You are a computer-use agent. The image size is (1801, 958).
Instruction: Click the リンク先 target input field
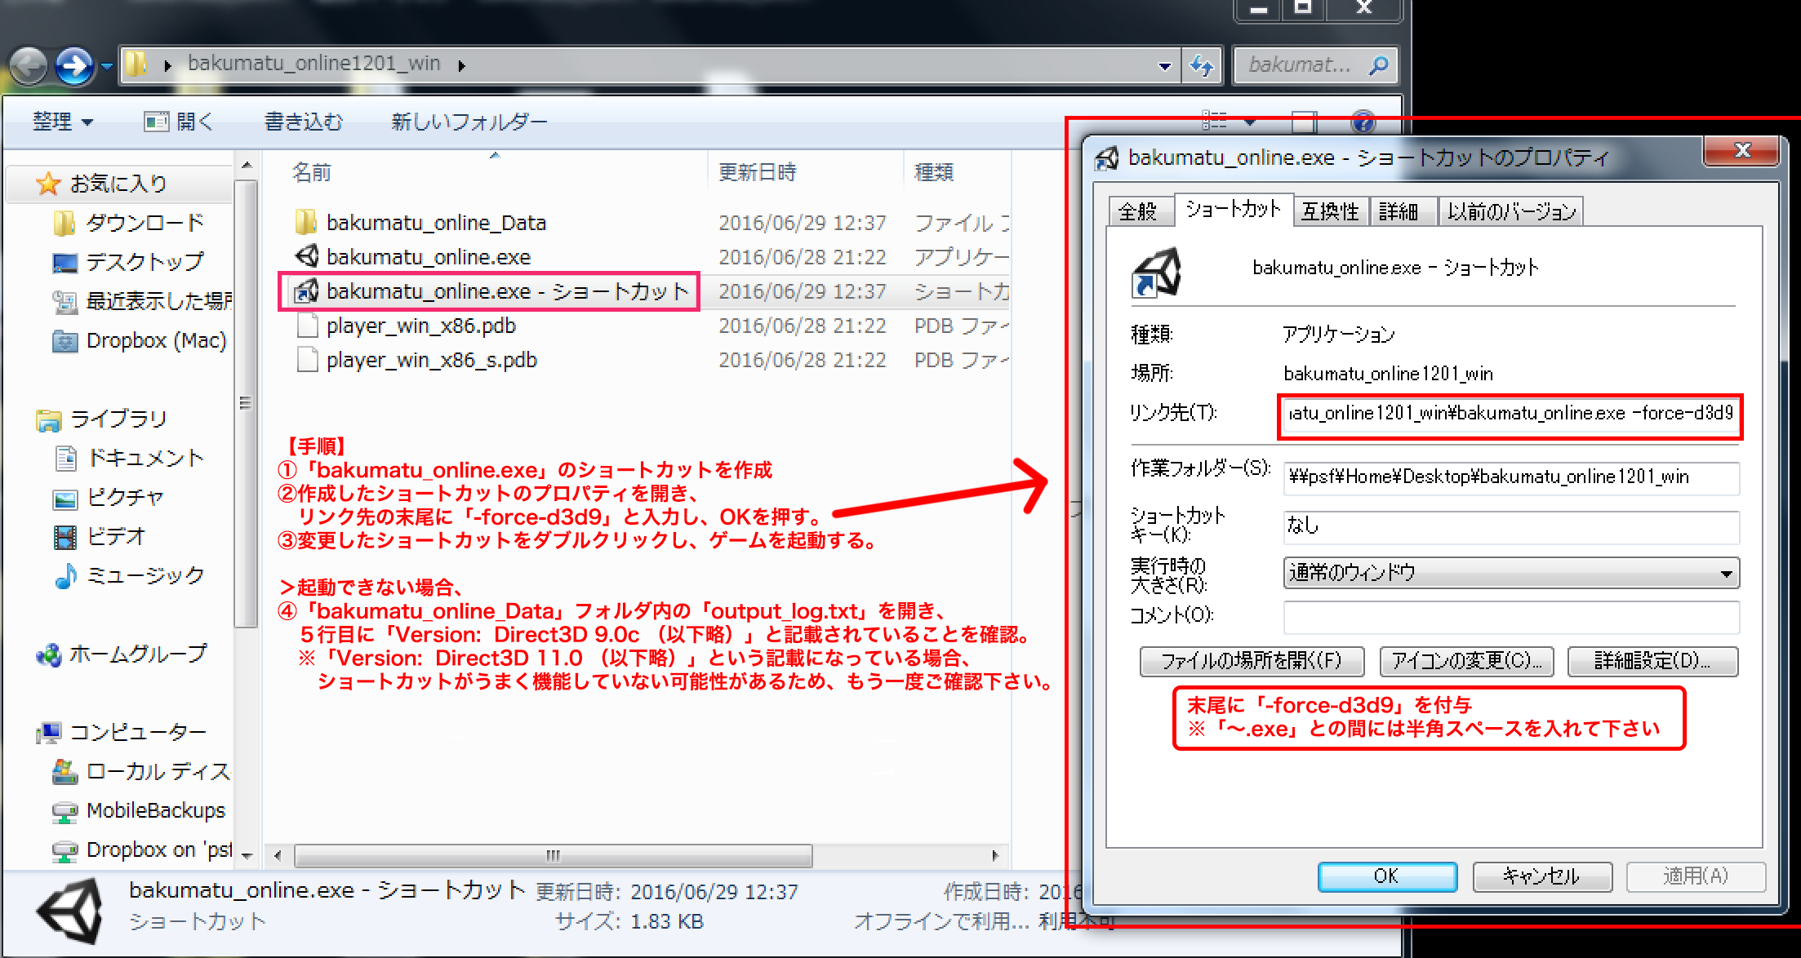tap(1510, 414)
